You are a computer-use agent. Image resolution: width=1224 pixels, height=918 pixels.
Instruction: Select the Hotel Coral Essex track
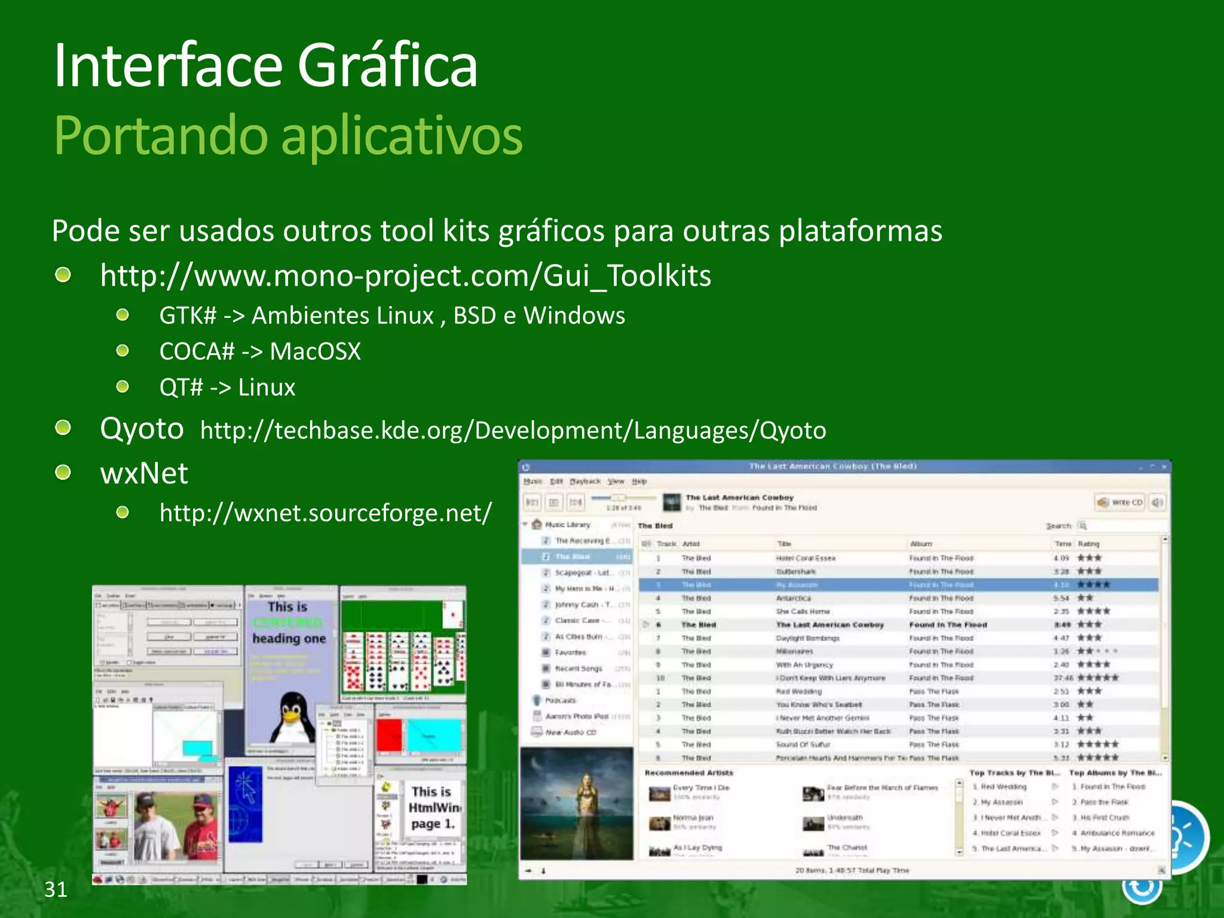coord(898,558)
